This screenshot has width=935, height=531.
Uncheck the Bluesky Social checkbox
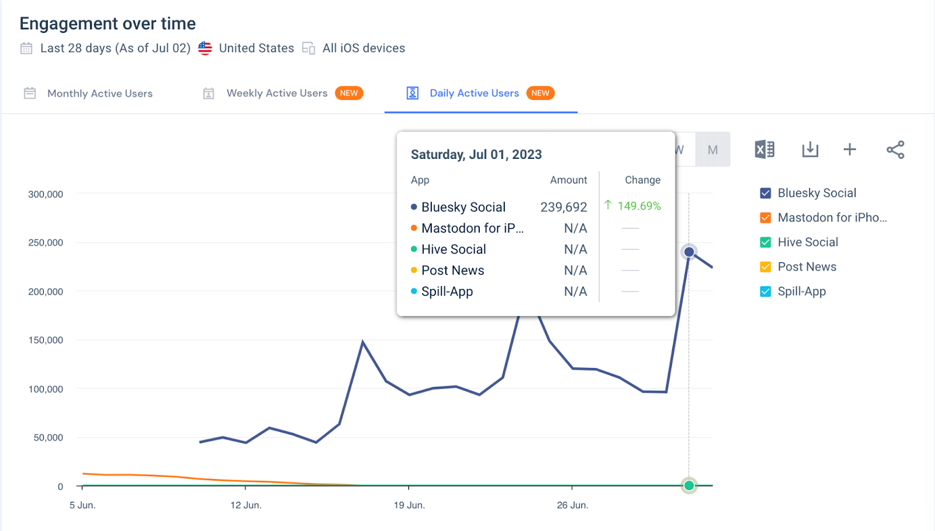click(765, 193)
